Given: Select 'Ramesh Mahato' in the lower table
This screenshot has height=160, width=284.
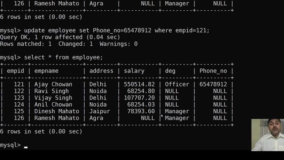Looking at the screenshot, I should pyautogui.click(x=57, y=118).
